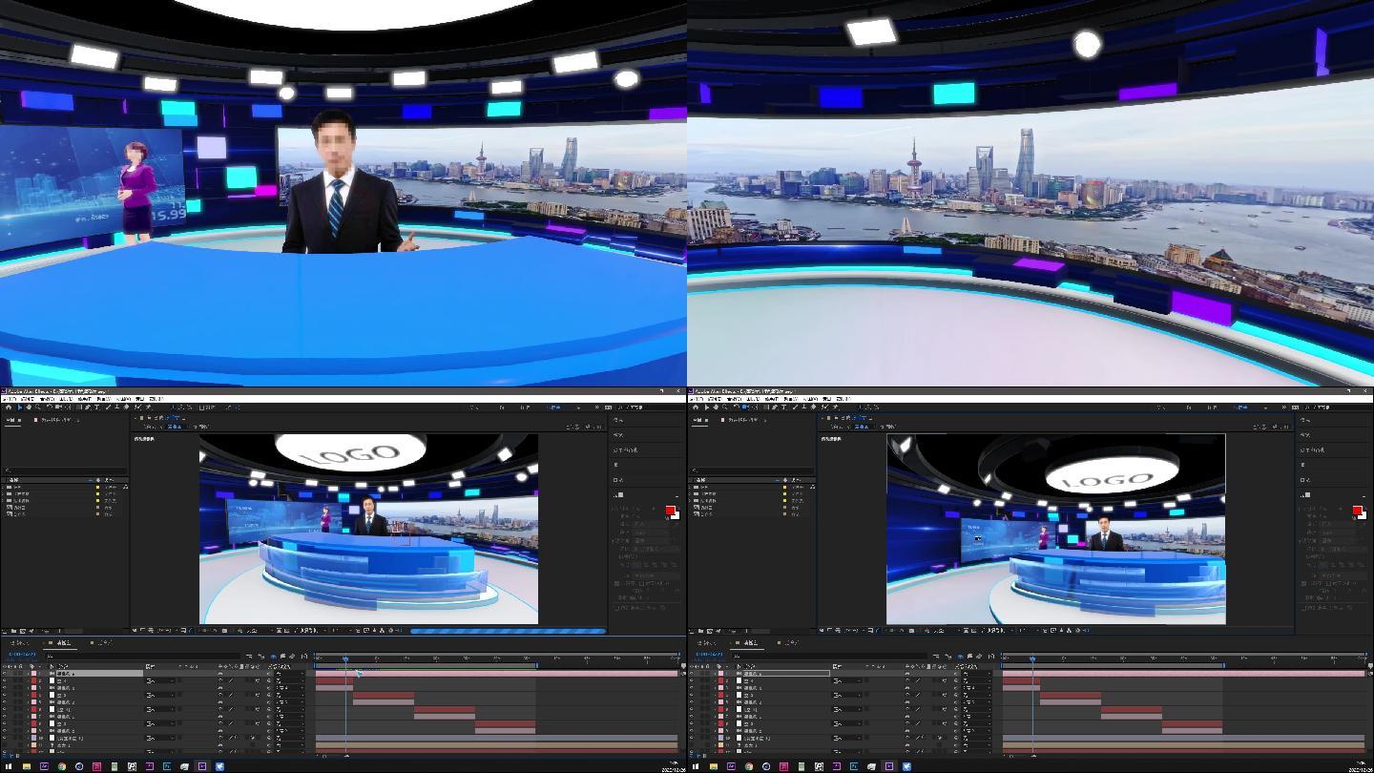Click foreground red color swatch in left window
This screenshot has width=1374, height=773.
coord(670,511)
